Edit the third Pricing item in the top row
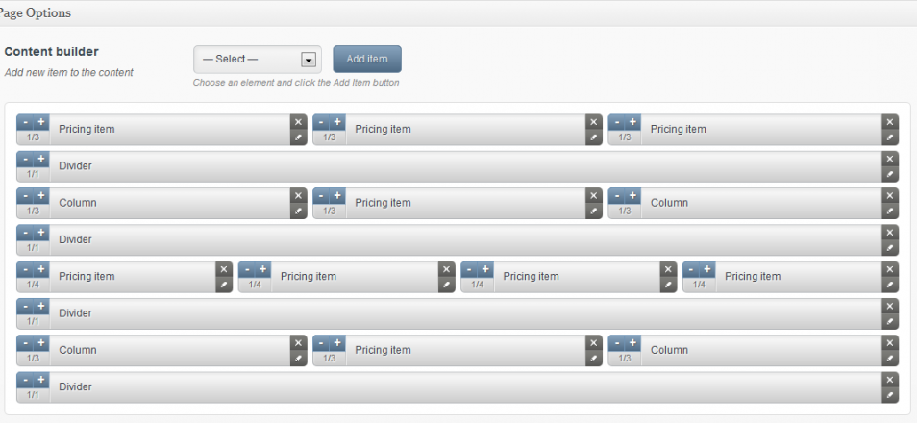 (890, 137)
